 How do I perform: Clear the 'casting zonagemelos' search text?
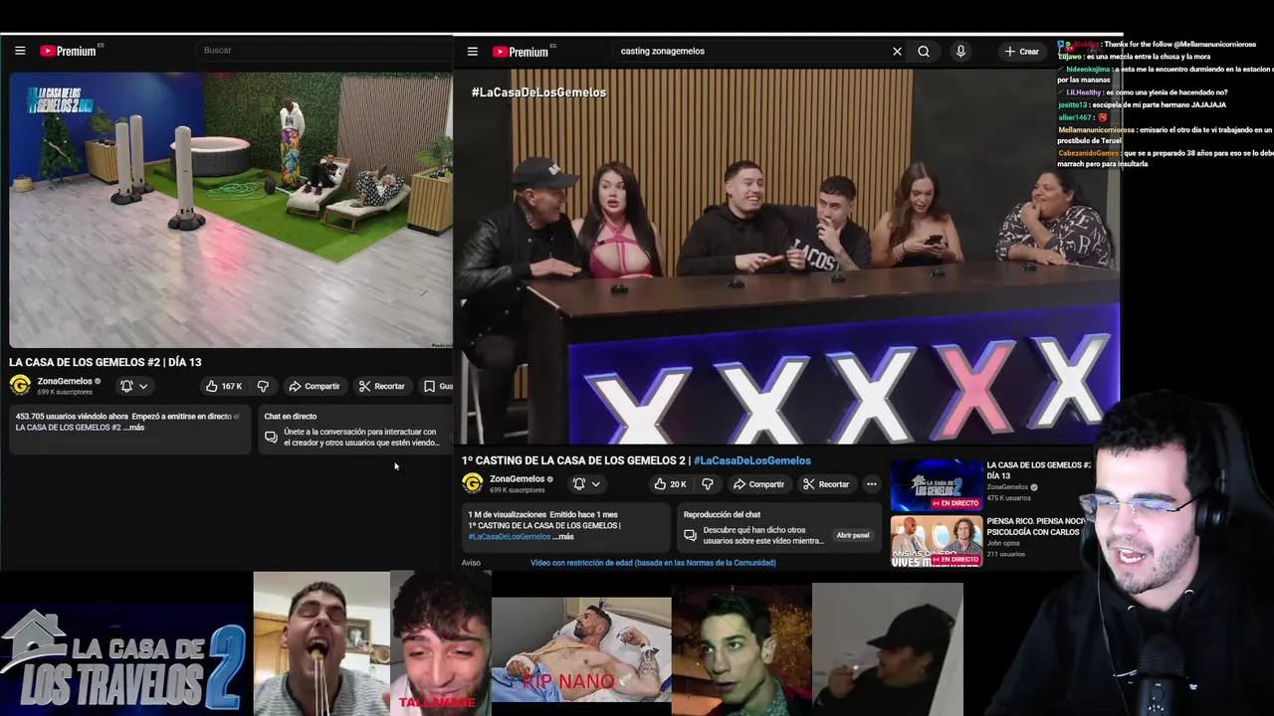click(897, 52)
